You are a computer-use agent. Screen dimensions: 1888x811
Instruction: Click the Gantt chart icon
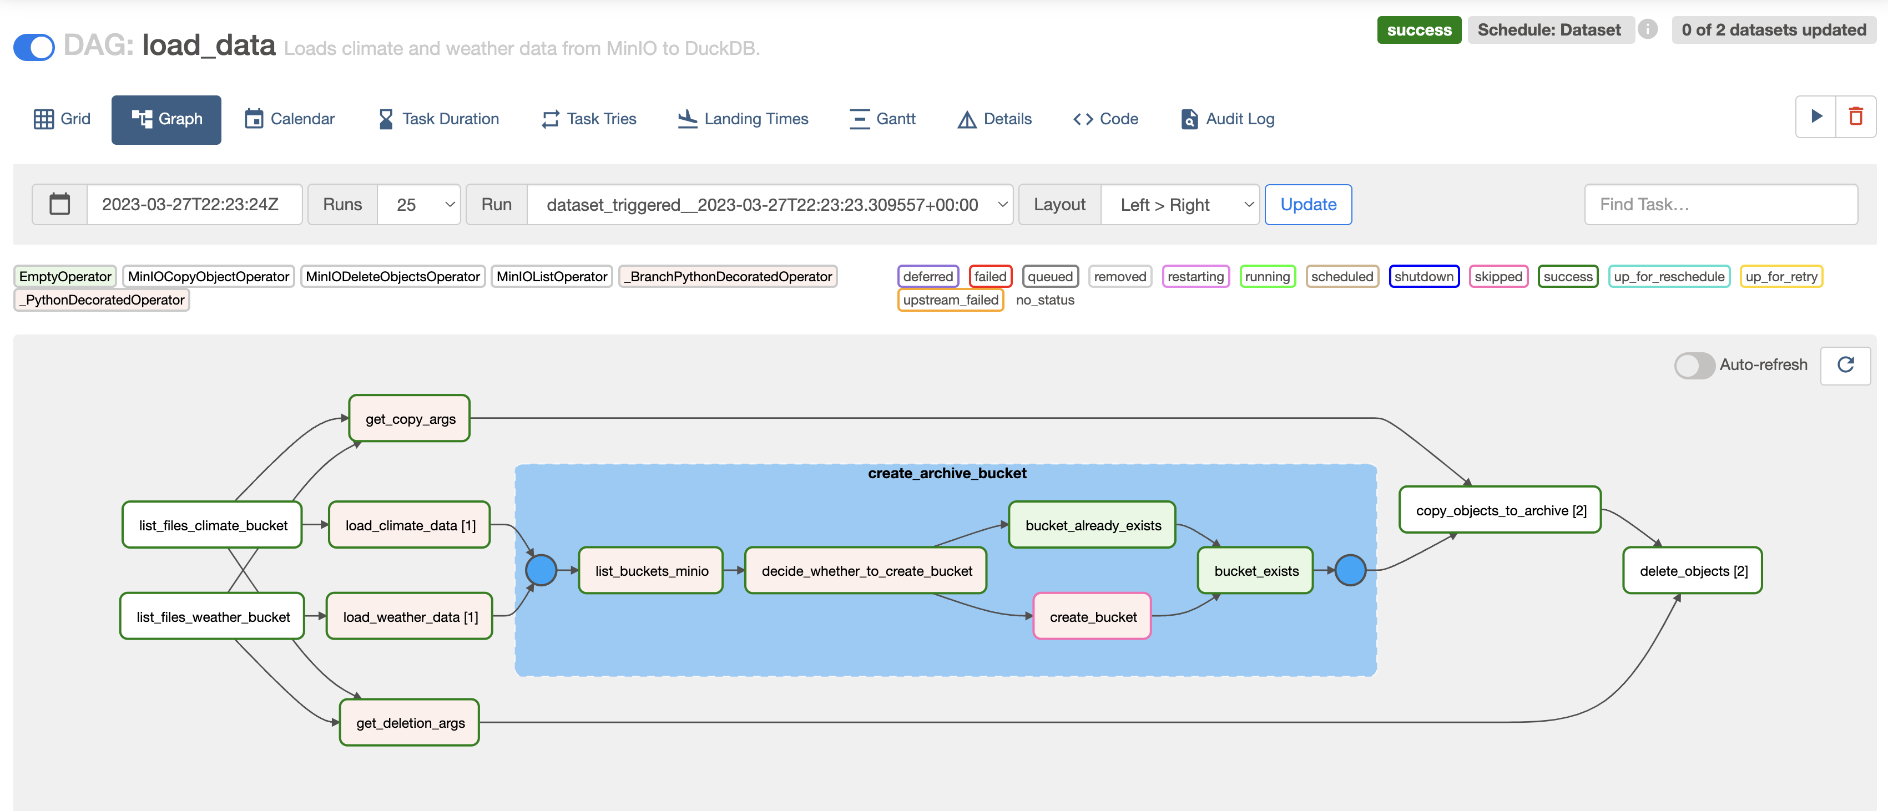tap(858, 119)
